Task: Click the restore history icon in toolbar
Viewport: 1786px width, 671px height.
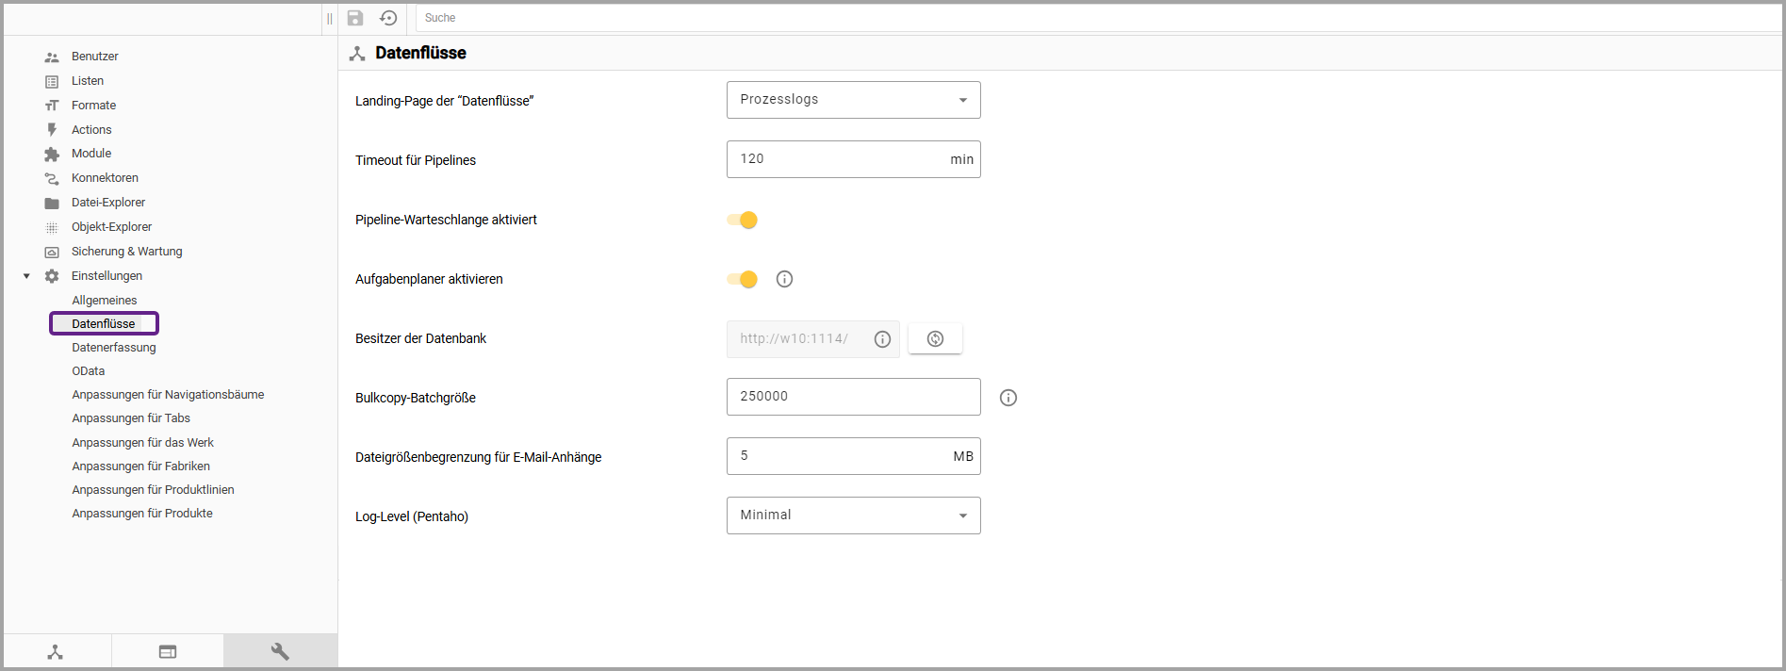Action: (388, 18)
